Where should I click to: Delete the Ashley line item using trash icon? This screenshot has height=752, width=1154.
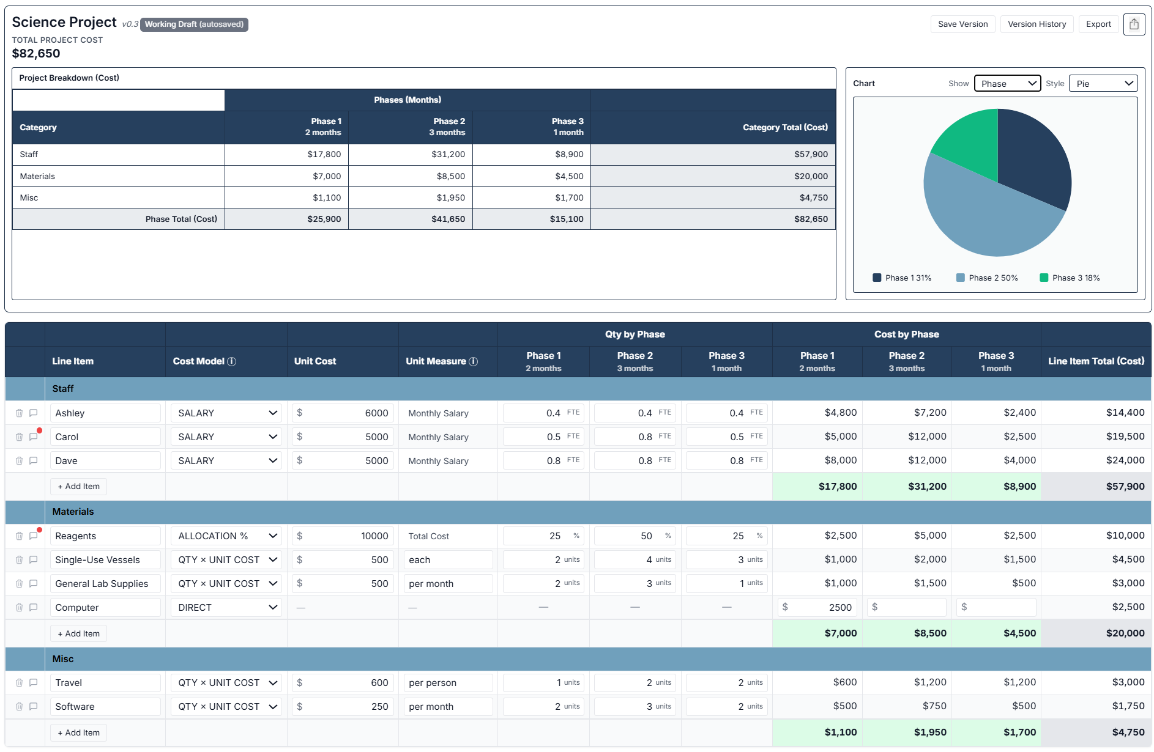click(x=19, y=413)
